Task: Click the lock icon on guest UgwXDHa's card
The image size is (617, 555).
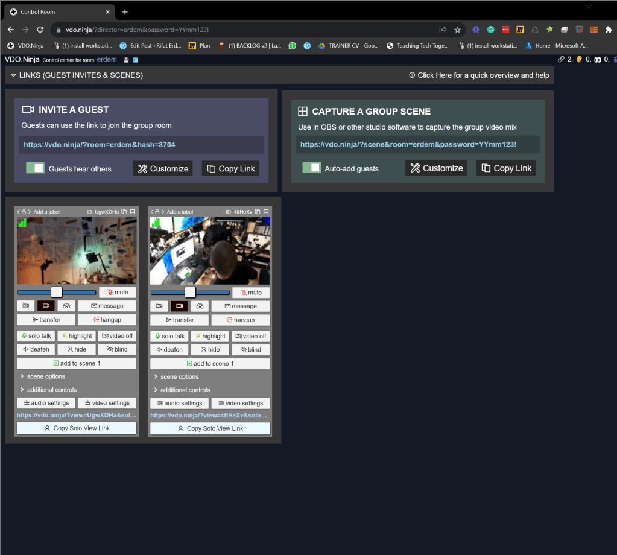Action: [x=24, y=212]
